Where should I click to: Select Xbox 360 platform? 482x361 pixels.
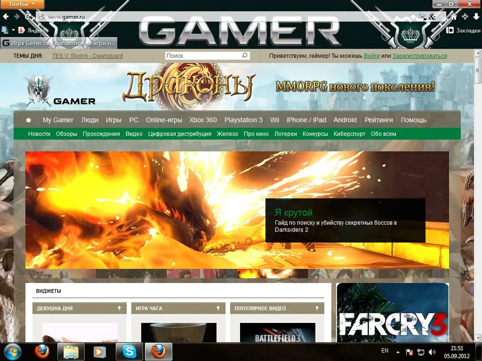(203, 120)
